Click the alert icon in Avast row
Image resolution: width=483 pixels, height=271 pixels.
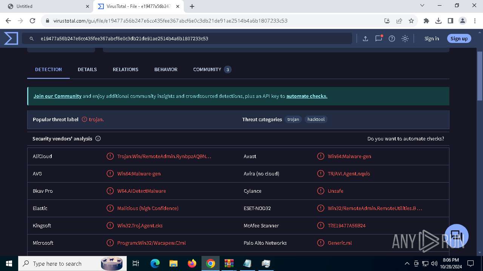[320, 156]
